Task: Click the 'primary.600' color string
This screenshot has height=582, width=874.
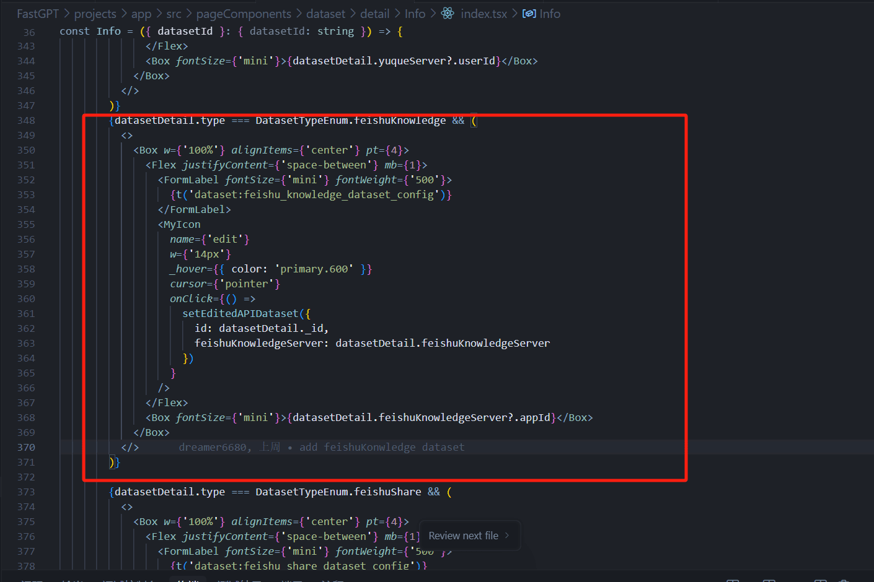Action: [314, 269]
